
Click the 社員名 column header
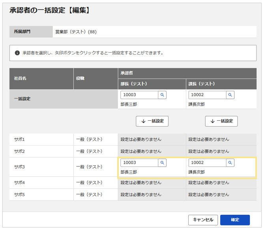(20, 78)
